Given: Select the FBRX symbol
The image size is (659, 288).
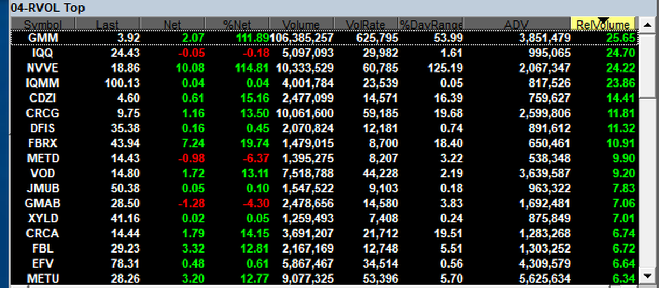Looking at the screenshot, I should pos(43,143).
